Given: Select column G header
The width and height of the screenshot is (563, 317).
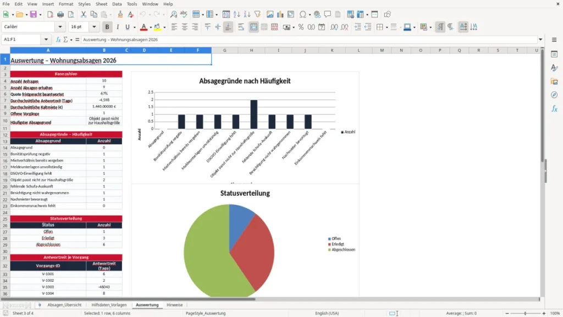Looking at the screenshot, I should (225, 50).
